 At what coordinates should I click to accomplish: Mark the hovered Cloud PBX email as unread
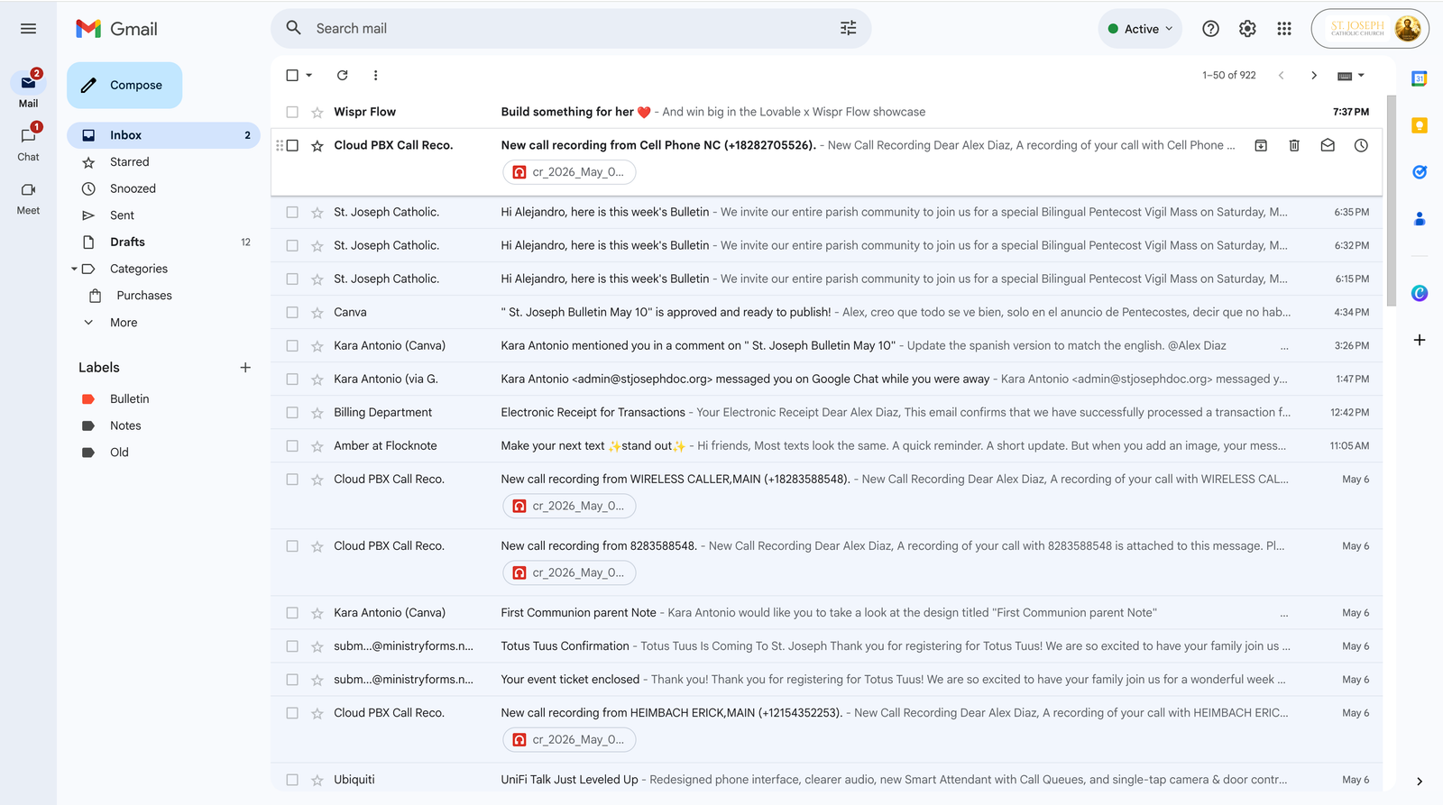(x=1328, y=145)
